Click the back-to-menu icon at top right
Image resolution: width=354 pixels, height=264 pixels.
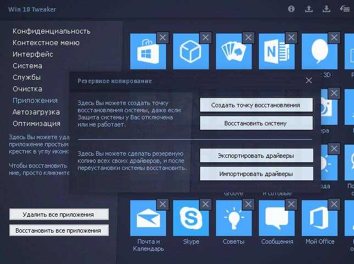[345, 9]
